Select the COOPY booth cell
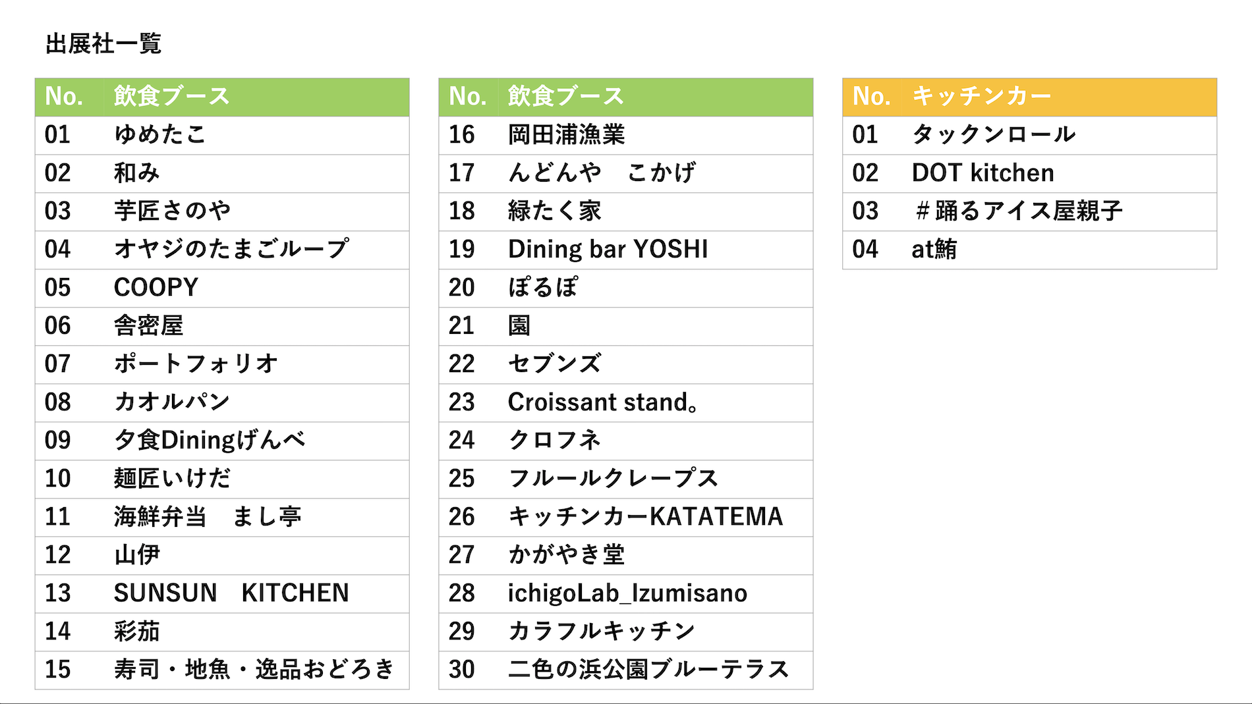Viewport: 1252px width, 704px height. (x=256, y=288)
